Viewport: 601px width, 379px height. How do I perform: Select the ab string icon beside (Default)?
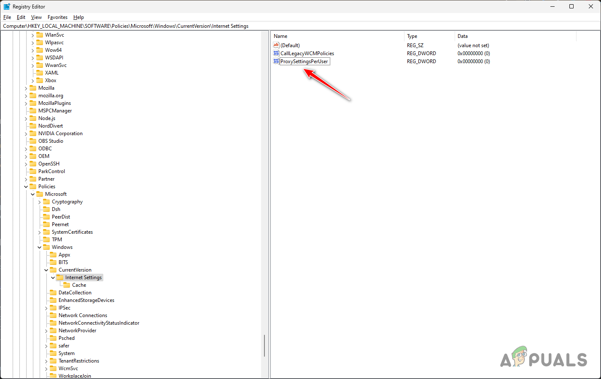[x=277, y=45]
